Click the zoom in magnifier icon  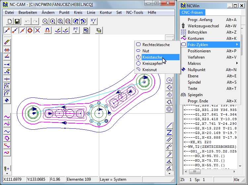[53, 21]
